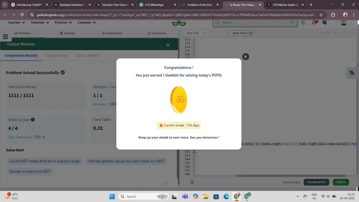The width and height of the screenshot is (359, 202).
Task: Clear the search box with X icon
Action: [292, 23]
